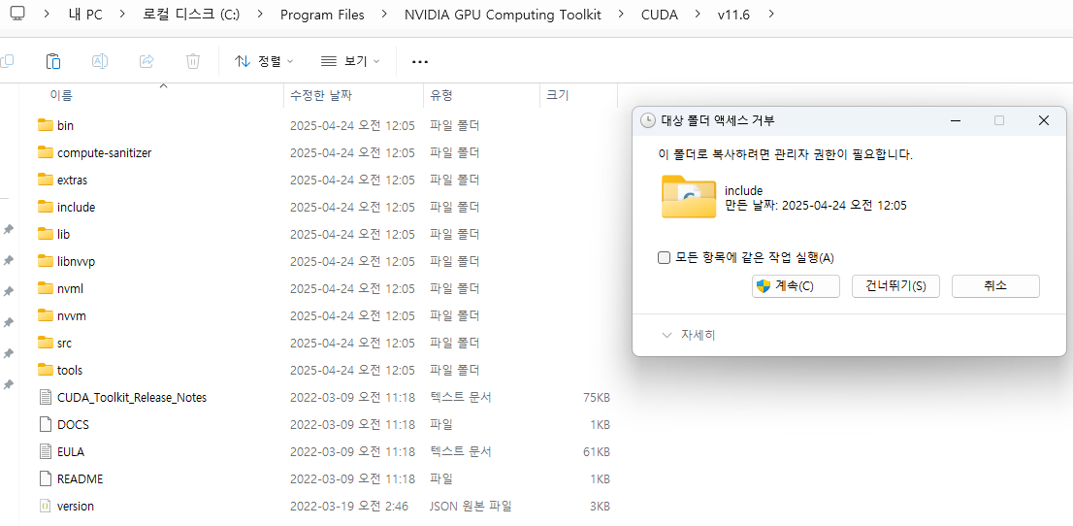
Task: Close the access denied dialog
Action: tap(1044, 120)
